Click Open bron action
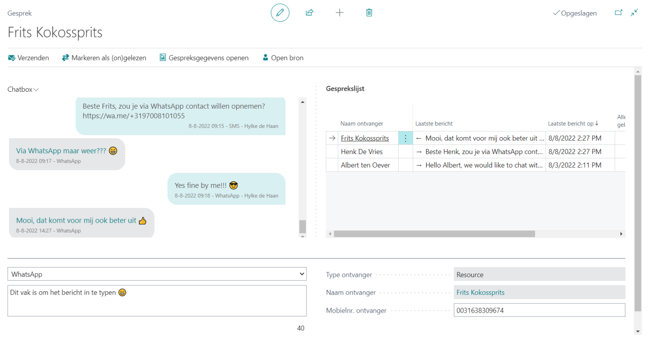Viewport: 649px width, 343px height. 283,58
